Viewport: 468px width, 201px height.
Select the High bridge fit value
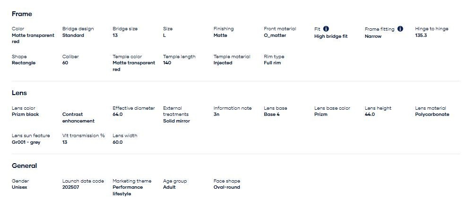tap(331, 36)
